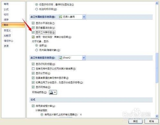Select 仅显示标识符 radio option
The height and width of the screenshot is (125, 160).
pyautogui.click(x=36, y=4)
